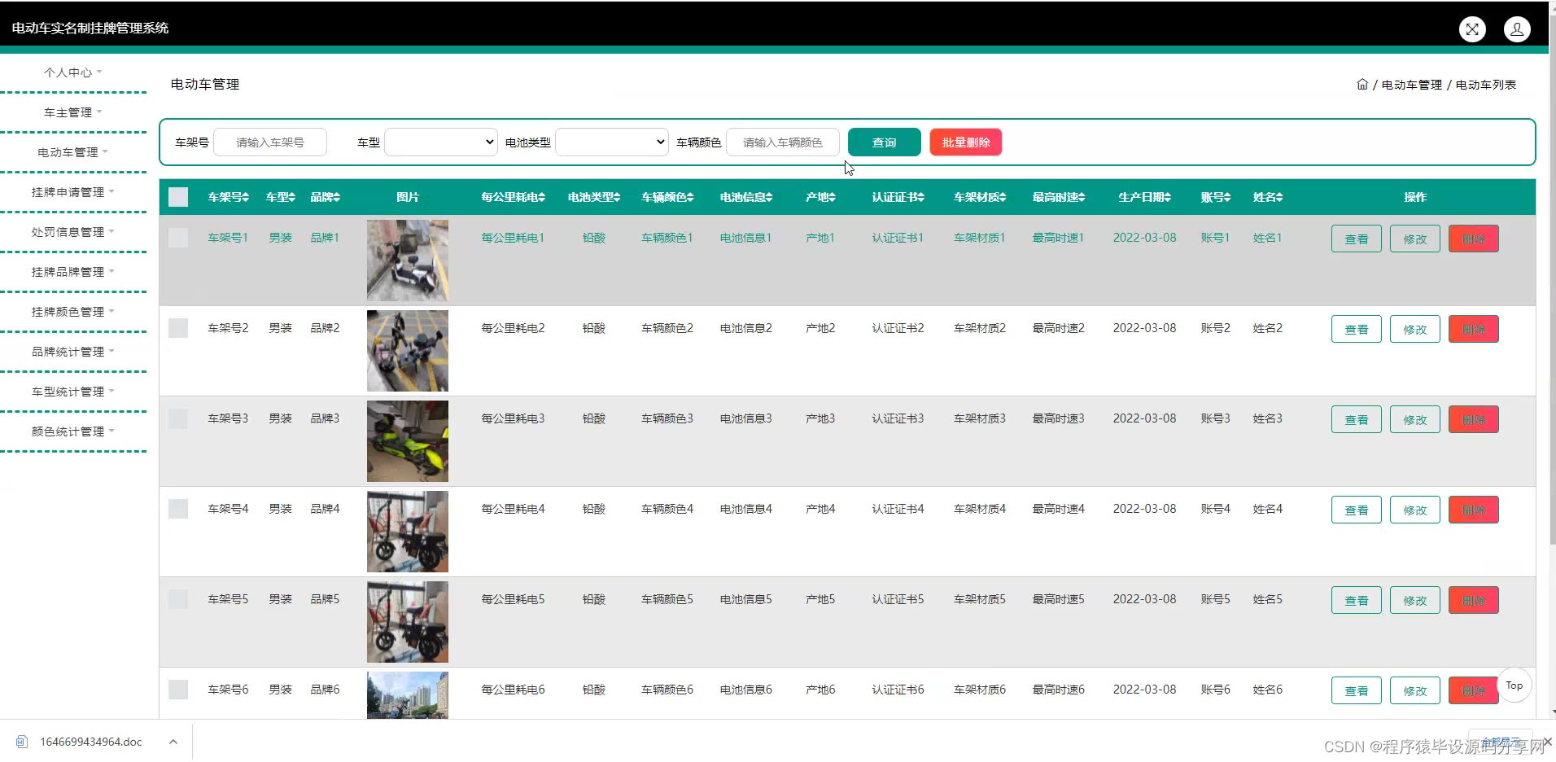Expand the 个人中心 sidebar menu
This screenshot has height=762, width=1556.
pos(72,72)
